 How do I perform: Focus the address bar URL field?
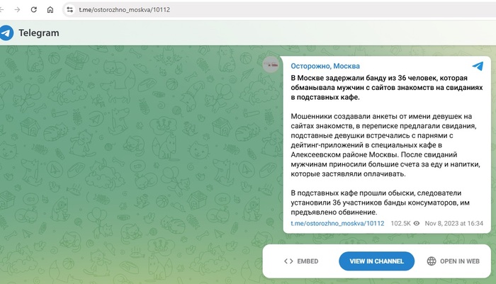coord(213,10)
